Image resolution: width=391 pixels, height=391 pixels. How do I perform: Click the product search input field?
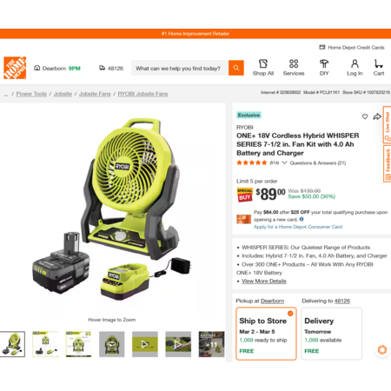pyautogui.click(x=180, y=69)
